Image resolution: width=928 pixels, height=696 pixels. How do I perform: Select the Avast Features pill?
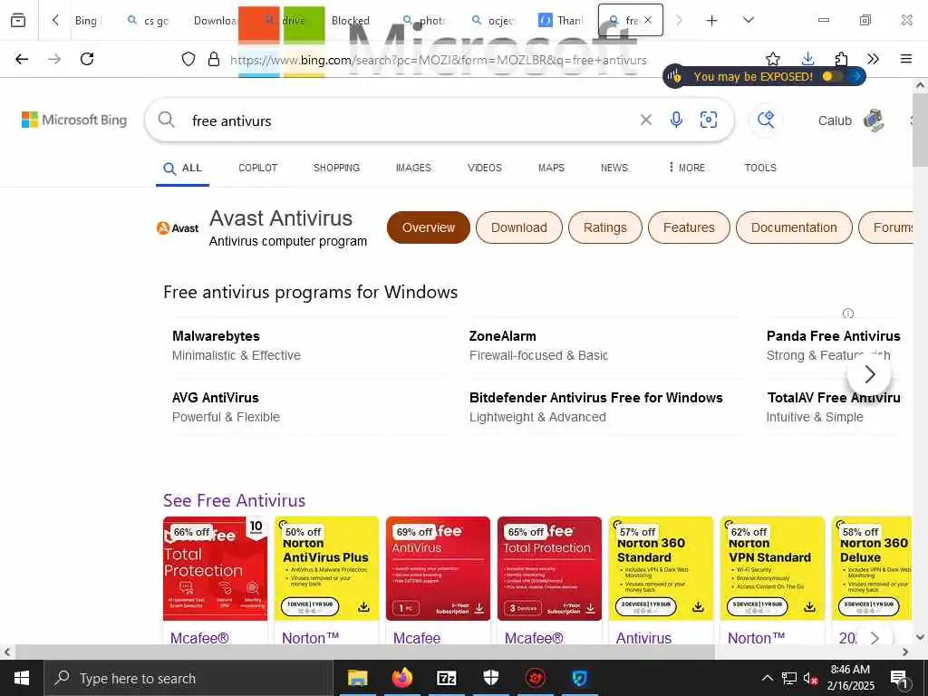tap(689, 227)
